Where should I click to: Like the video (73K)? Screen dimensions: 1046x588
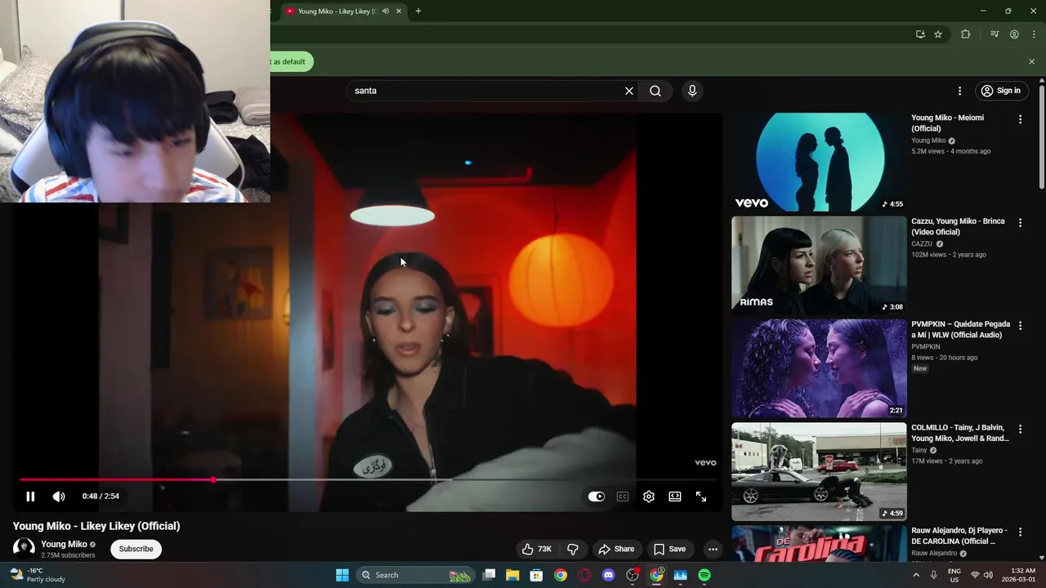tap(537, 549)
